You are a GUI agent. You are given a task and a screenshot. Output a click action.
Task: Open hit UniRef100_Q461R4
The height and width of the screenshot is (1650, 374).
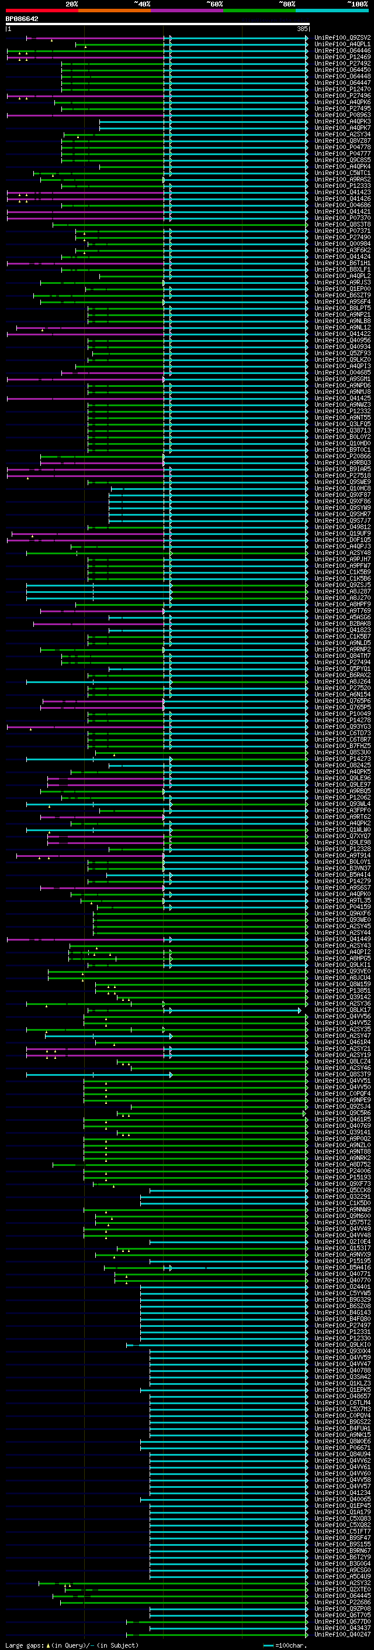pyautogui.click(x=342, y=1042)
